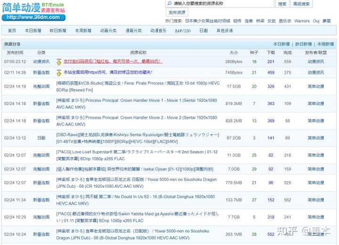
Task: Click timestamp 02/24 11:34
Action: [15, 200]
